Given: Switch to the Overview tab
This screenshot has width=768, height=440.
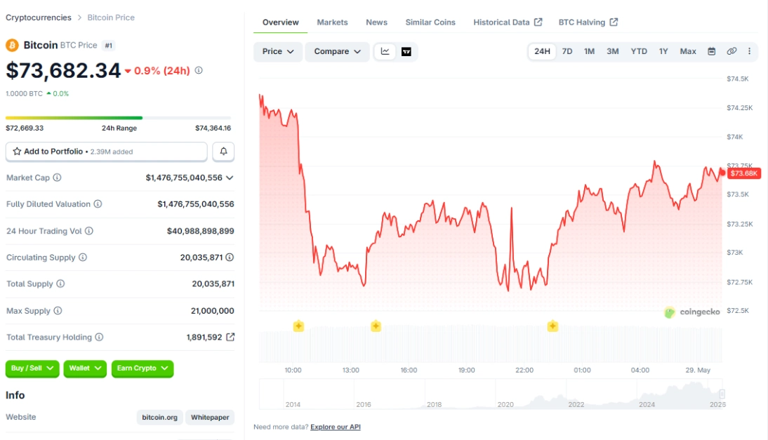Looking at the screenshot, I should click(280, 22).
